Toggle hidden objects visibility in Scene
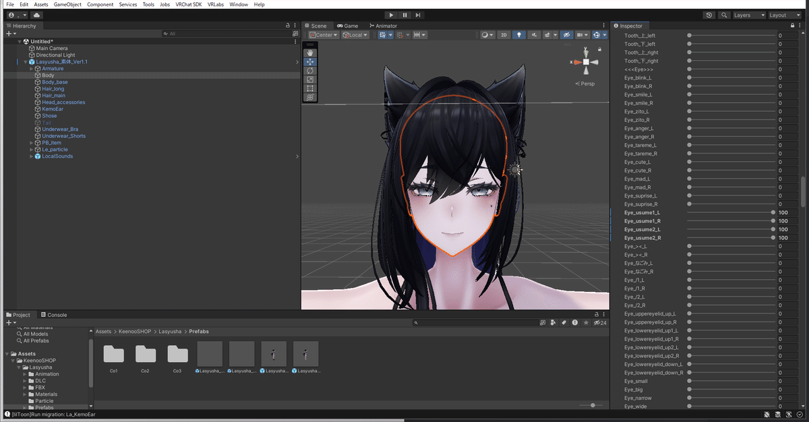This screenshot has height=422, width=809. (x=566, y=35)
